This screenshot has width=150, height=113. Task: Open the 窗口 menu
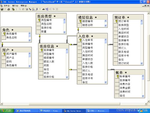[x=15, y=6]
